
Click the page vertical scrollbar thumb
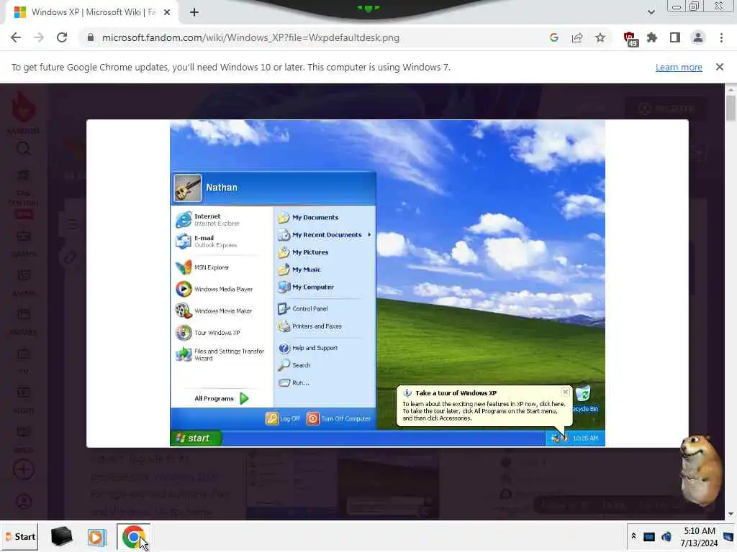tap(731, 108)
